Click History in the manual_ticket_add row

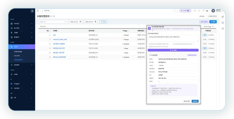(211, 39)
